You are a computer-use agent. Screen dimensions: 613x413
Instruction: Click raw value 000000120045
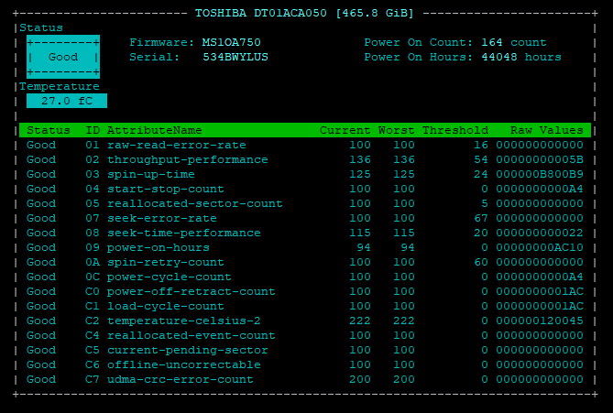click(540, 321)
